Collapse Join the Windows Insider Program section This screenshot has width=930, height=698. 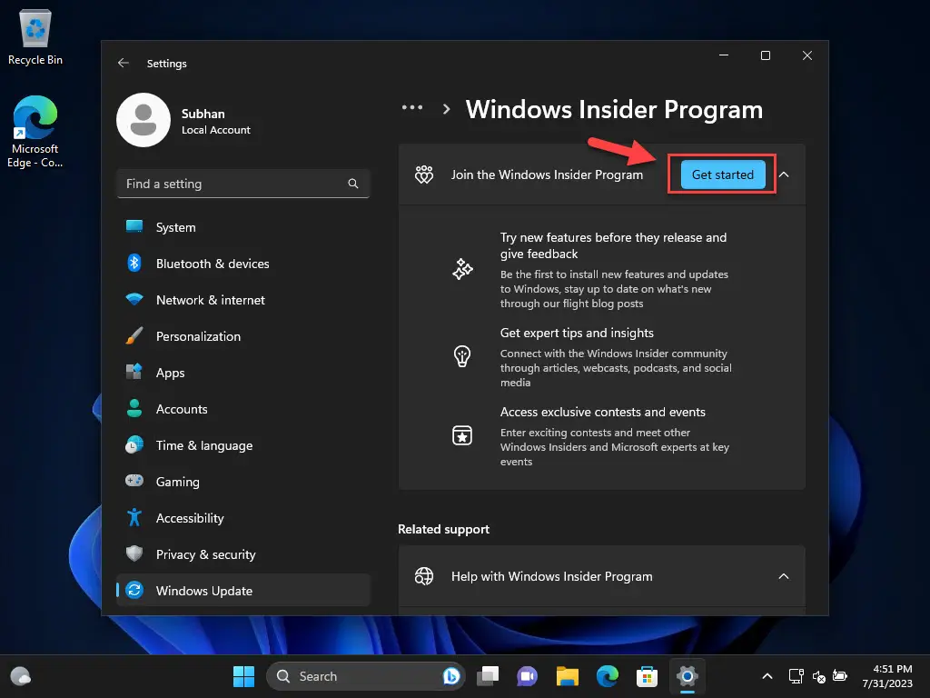(784, 174)
